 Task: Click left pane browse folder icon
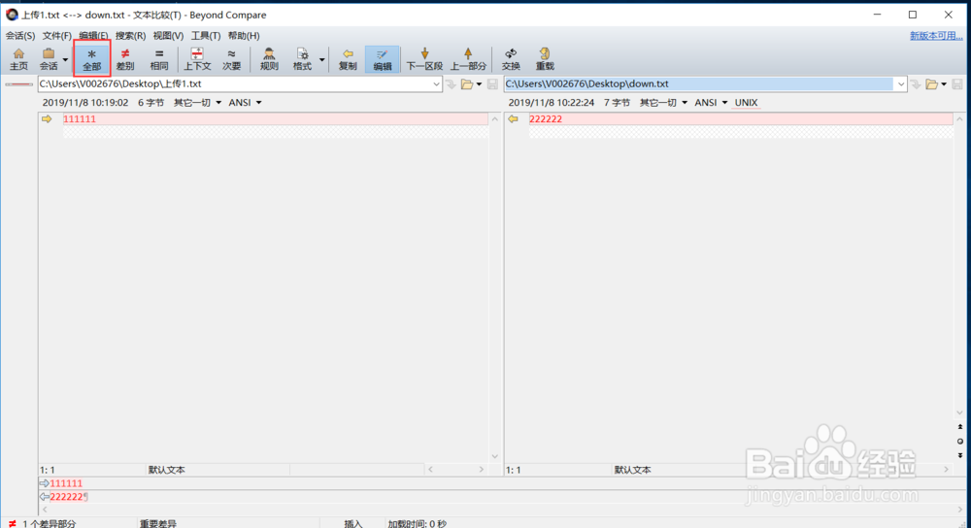(x=467, y=84)
